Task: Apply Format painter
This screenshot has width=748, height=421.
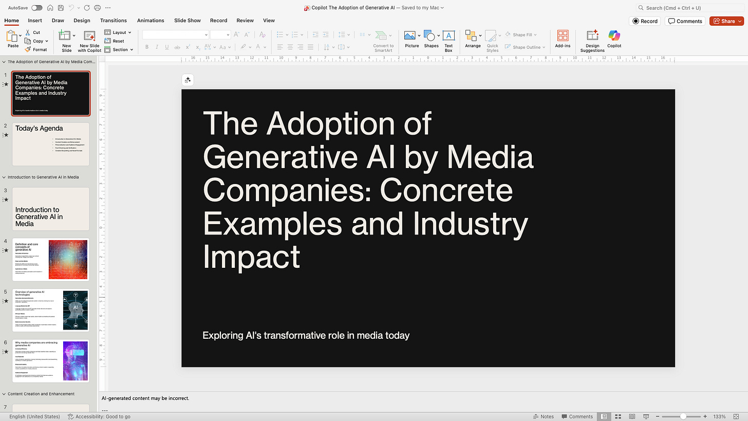Action: (36, 49)
